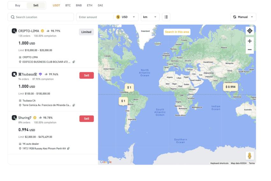Copy the Torre Cemica address
The height and width of the screenshot is (181, 271).
pos(74,105)
